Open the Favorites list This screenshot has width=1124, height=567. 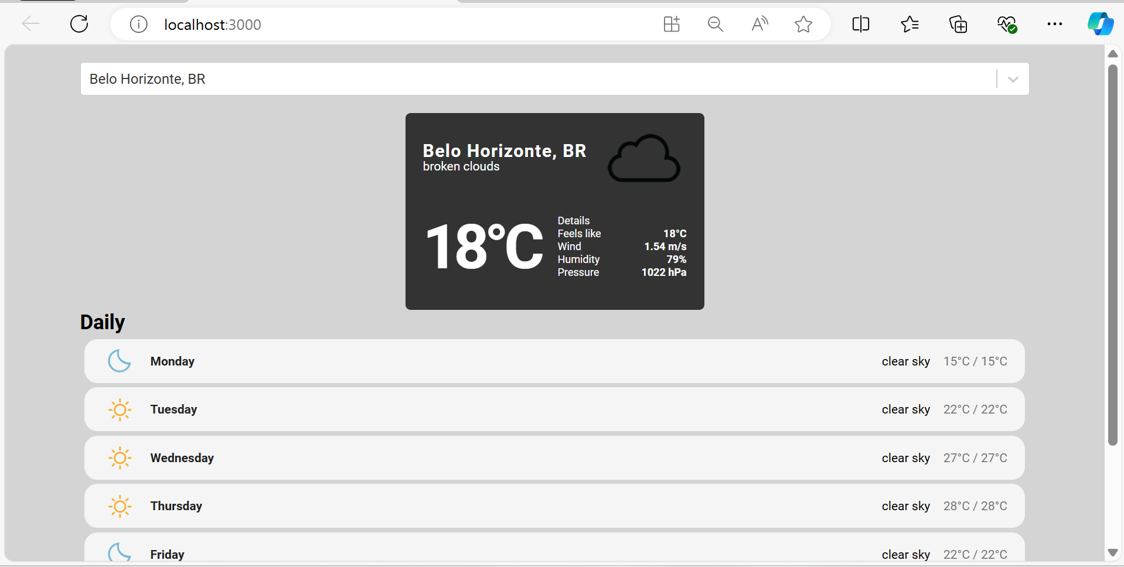pos(910,24)
